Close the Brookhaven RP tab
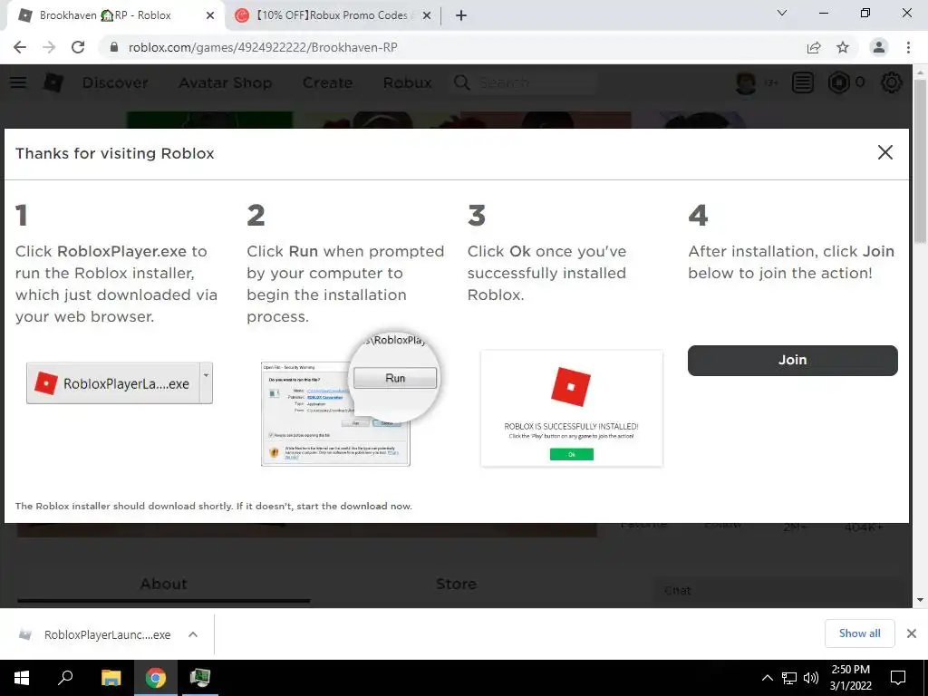 click(209, 15)
